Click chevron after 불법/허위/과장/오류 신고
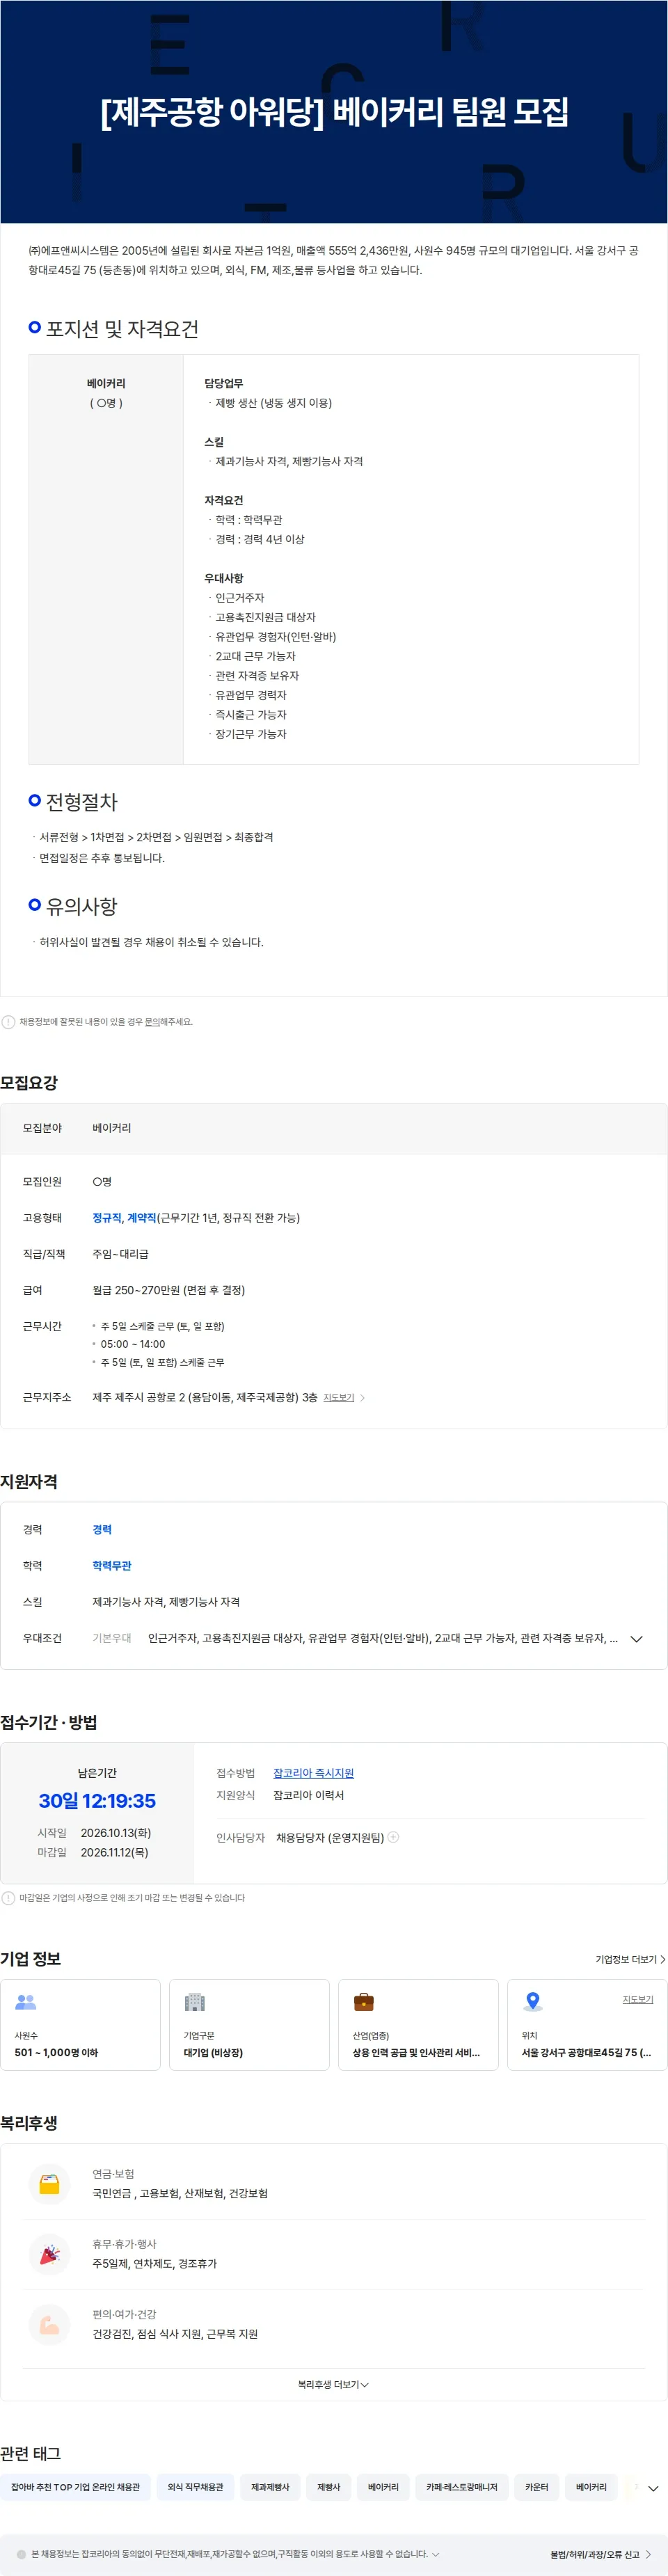The image size is (668, 2576). click(x=648, y=2554)
